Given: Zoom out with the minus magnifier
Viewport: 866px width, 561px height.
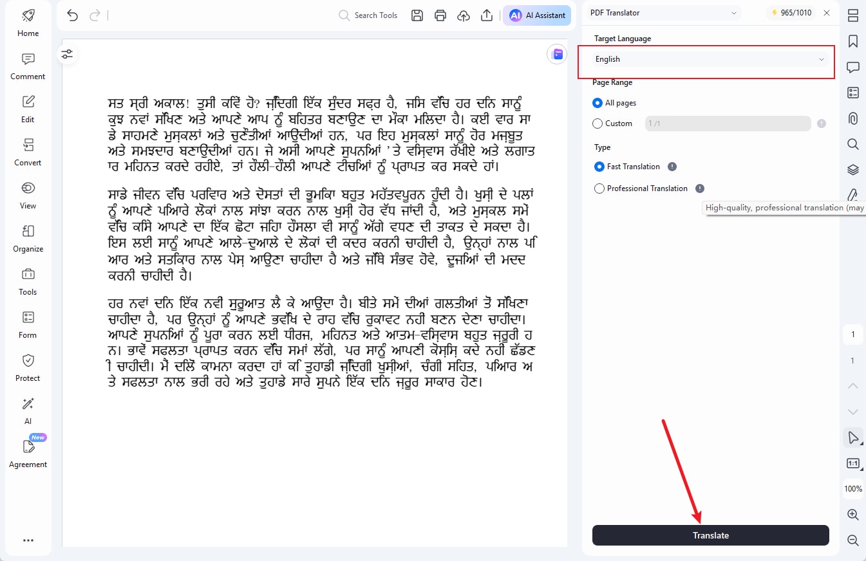Looking at the screenshot, I should 853,540.
